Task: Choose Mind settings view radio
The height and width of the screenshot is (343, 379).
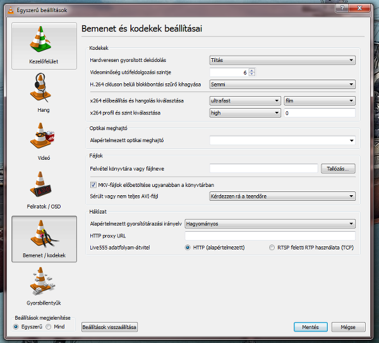Action: click(49, 327)
